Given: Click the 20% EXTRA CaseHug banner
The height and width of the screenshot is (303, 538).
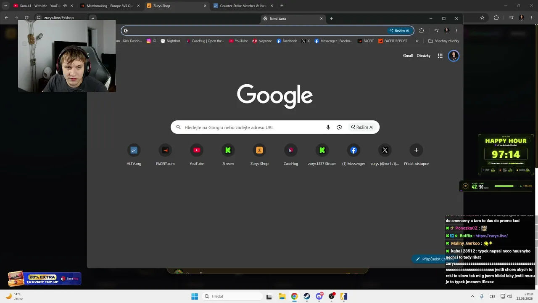Looking at the screenshot, I should pos(45,278).
